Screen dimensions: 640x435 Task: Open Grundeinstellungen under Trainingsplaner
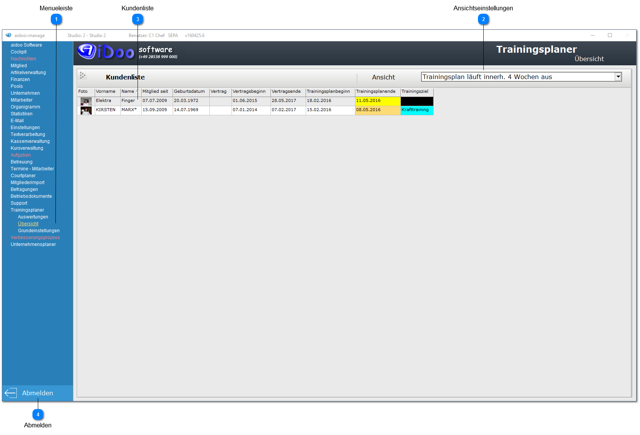coord(39,231)
